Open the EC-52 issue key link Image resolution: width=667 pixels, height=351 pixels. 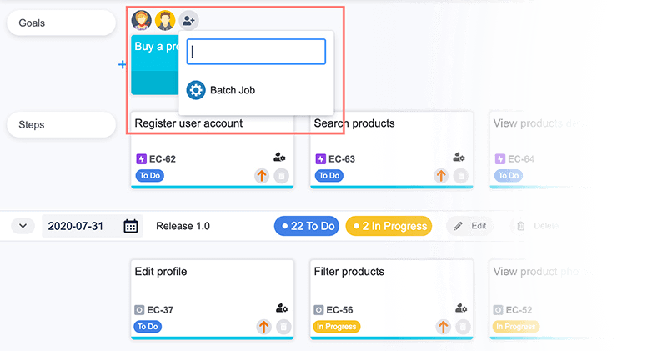point(519,310)
